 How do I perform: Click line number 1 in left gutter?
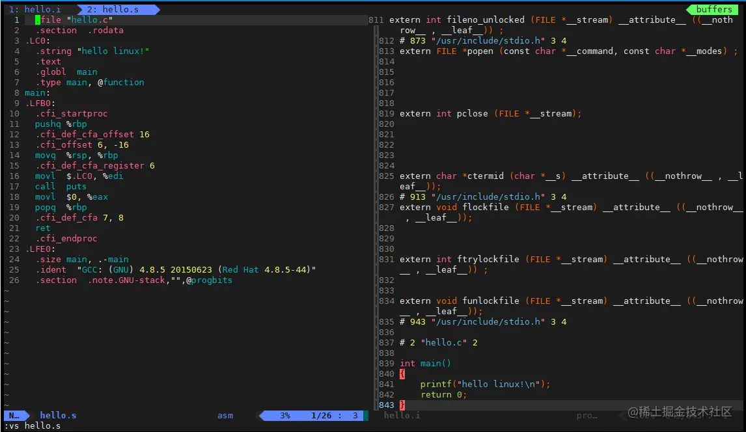coord(17,20)
